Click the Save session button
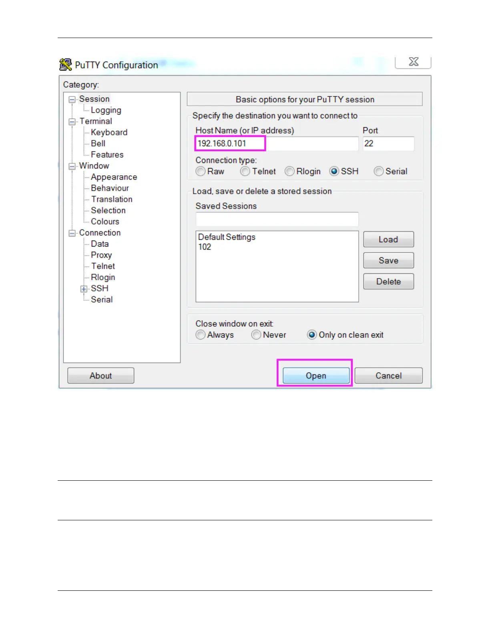 click(388, 261)
